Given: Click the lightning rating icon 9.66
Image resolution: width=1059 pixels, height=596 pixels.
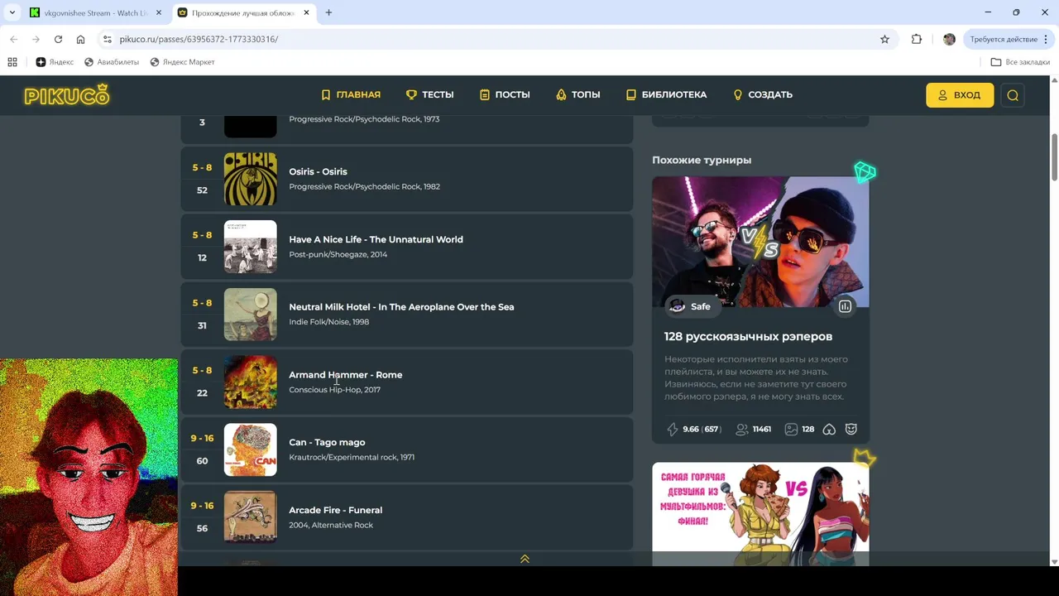Looking at the screenshot, I should [x=673, y=430].
